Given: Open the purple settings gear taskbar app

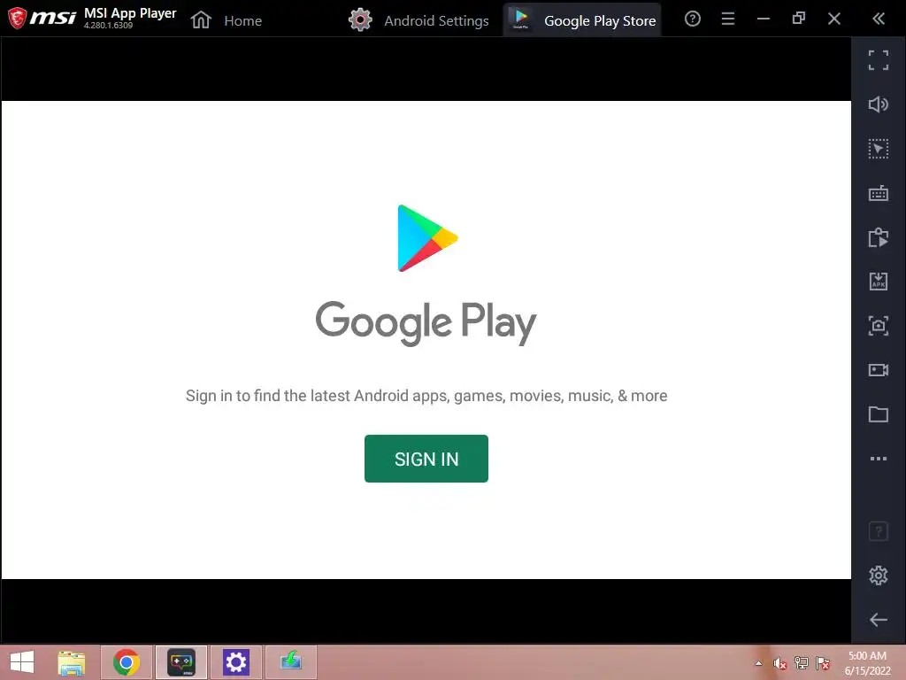Looking at the screenshot, I should (235, 662).
